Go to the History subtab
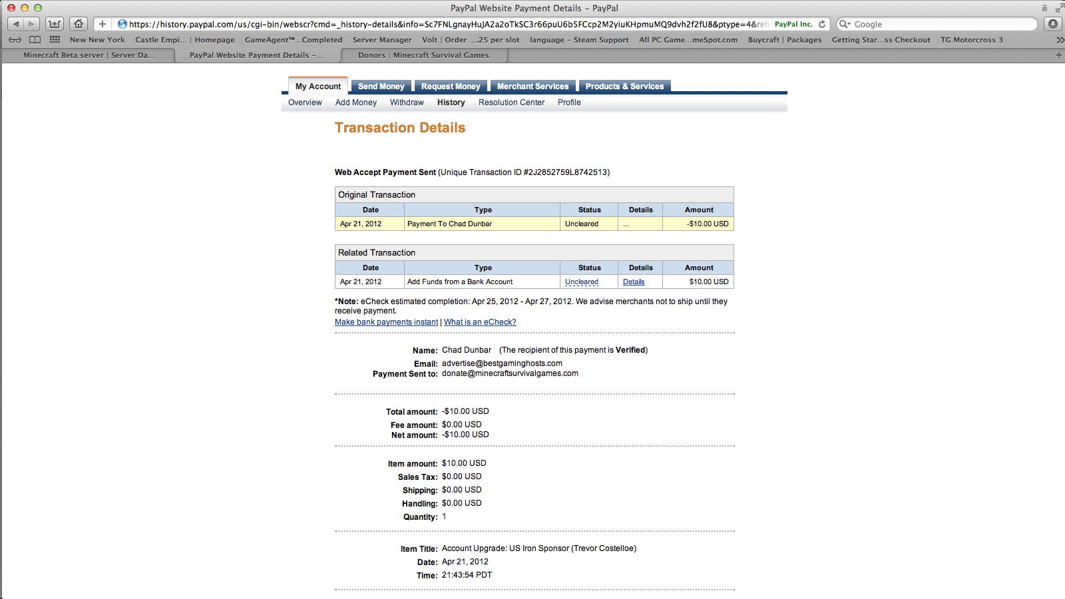 pos(451,102)
